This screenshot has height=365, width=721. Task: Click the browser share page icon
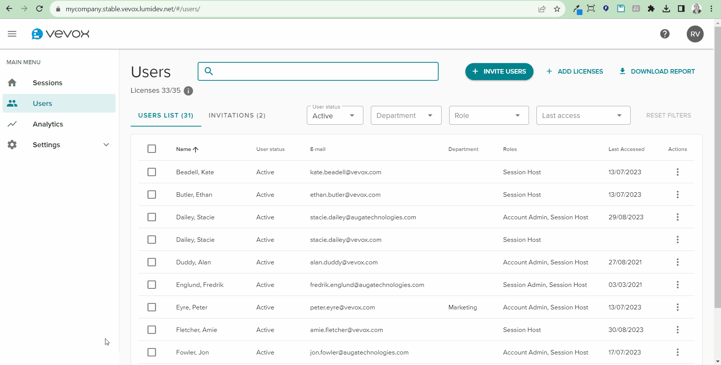click(x=542, y=9)
